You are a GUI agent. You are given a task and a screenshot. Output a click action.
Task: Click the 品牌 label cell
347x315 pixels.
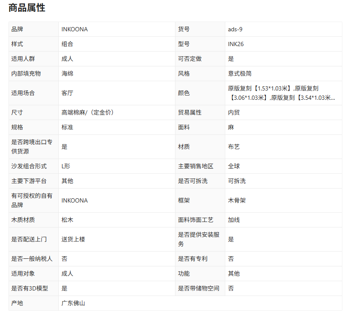(17, 29)
